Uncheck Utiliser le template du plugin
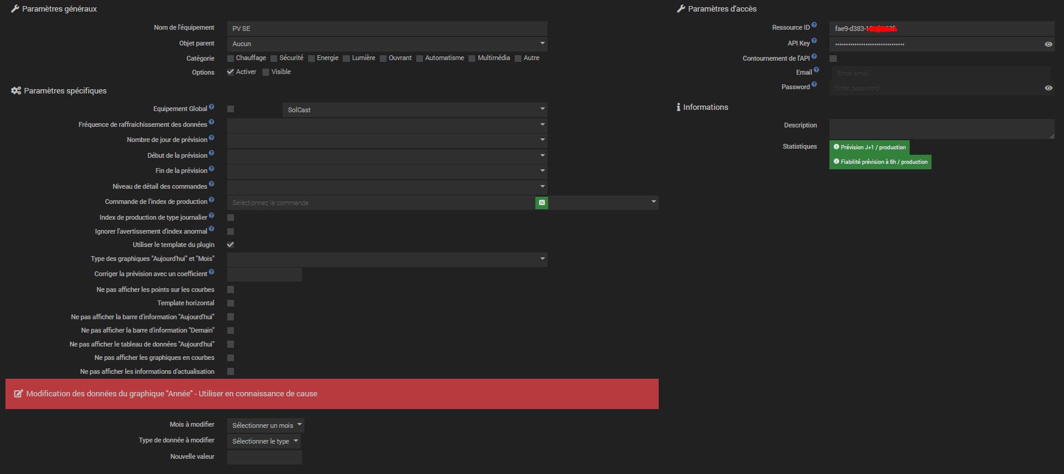Image resolution: width=1064 pixels, height=474 pixels. pyautogui.click(x=231, y=245)
